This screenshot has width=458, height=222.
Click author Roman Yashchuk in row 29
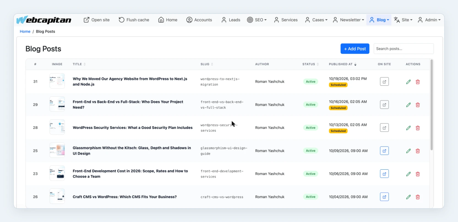click(270, 105)
